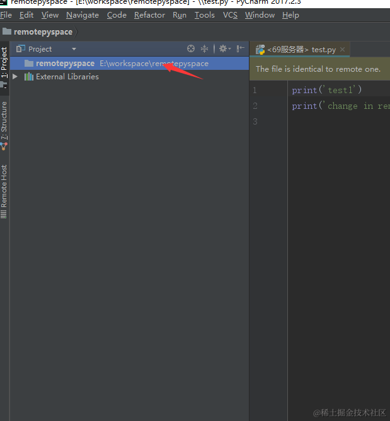The image size is (390, 421).
Task: Click line number 2 in gutter
Action: pos(255,106)
